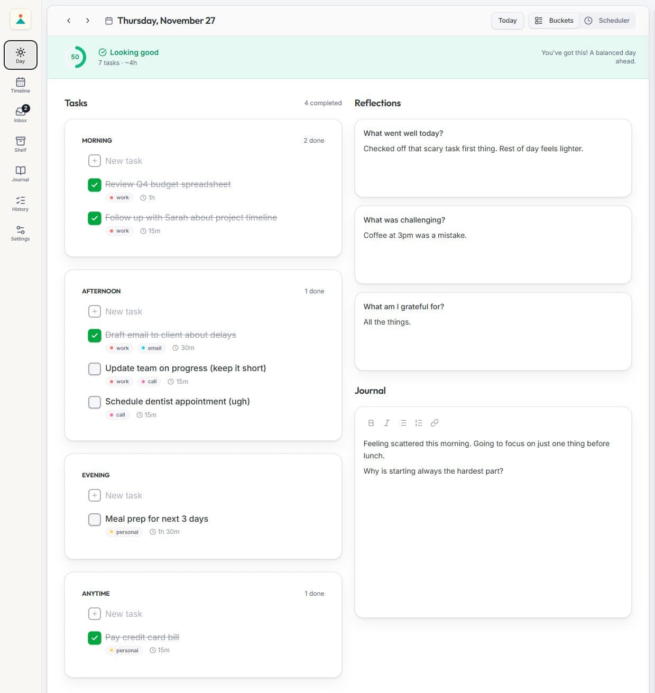The image size is (655, 693).
Task: Insert a link in the Journal editor
Action: tap(435, 422)
